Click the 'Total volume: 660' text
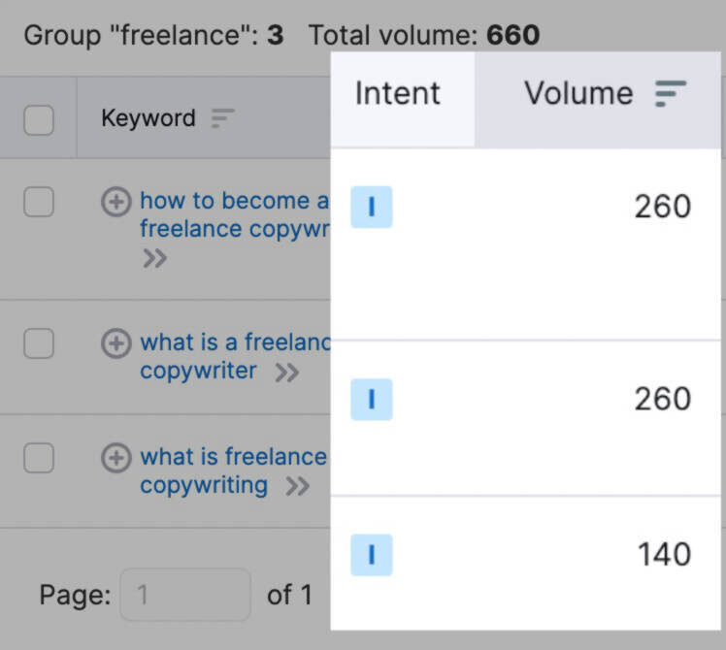The image size is (726, 650). [x=424, y=35]
